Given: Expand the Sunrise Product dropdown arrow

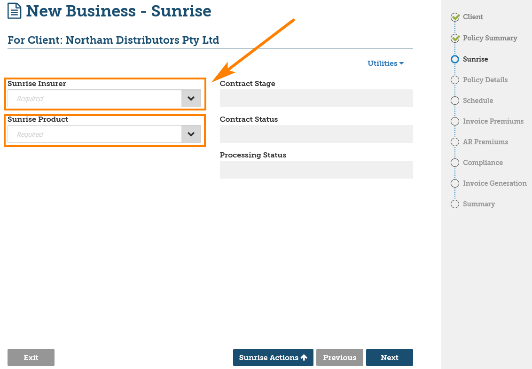Looking at the screenshot, I should click(x=191, y=134).
